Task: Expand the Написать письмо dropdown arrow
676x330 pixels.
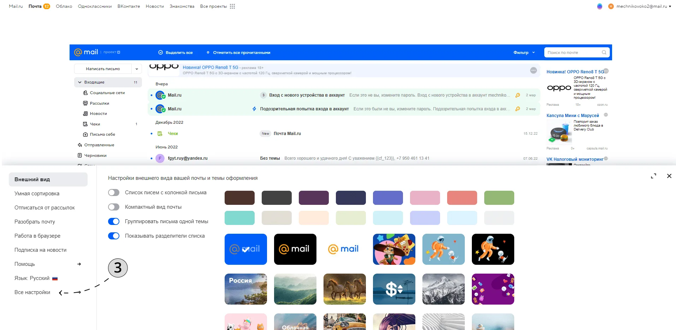Action: [x=137, y=69]
